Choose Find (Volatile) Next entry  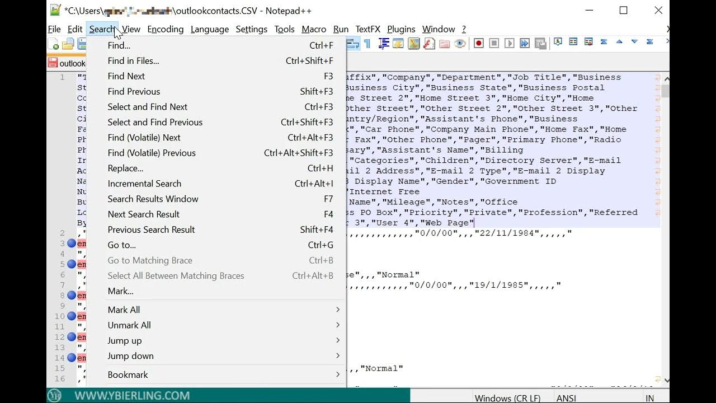coord(216,138)
